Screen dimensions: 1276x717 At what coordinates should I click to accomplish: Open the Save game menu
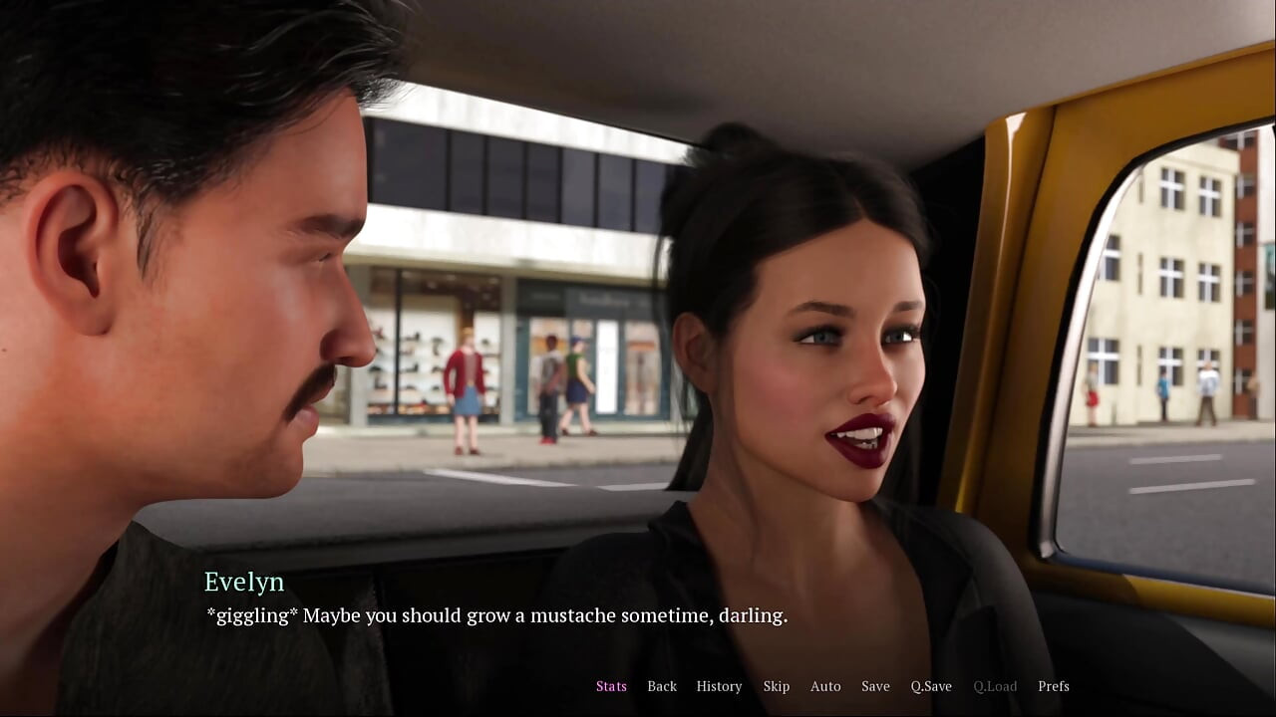[x=875, y=686]
